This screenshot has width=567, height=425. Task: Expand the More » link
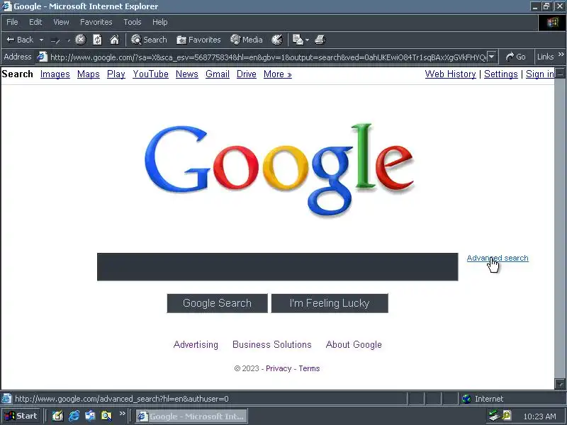(x=278, y=74)
